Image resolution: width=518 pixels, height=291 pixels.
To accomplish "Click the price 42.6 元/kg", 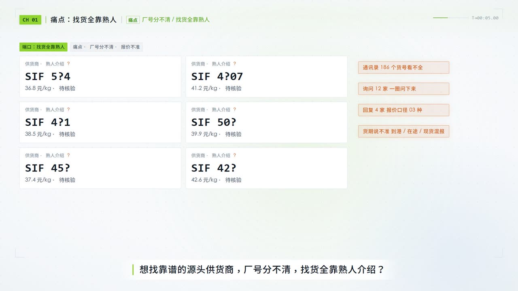I will point(204,180).
